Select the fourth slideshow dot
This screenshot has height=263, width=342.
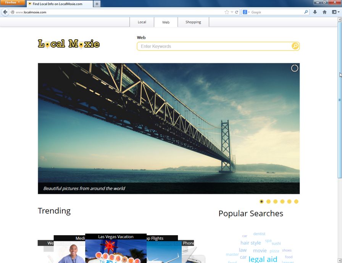click(282, 202)
